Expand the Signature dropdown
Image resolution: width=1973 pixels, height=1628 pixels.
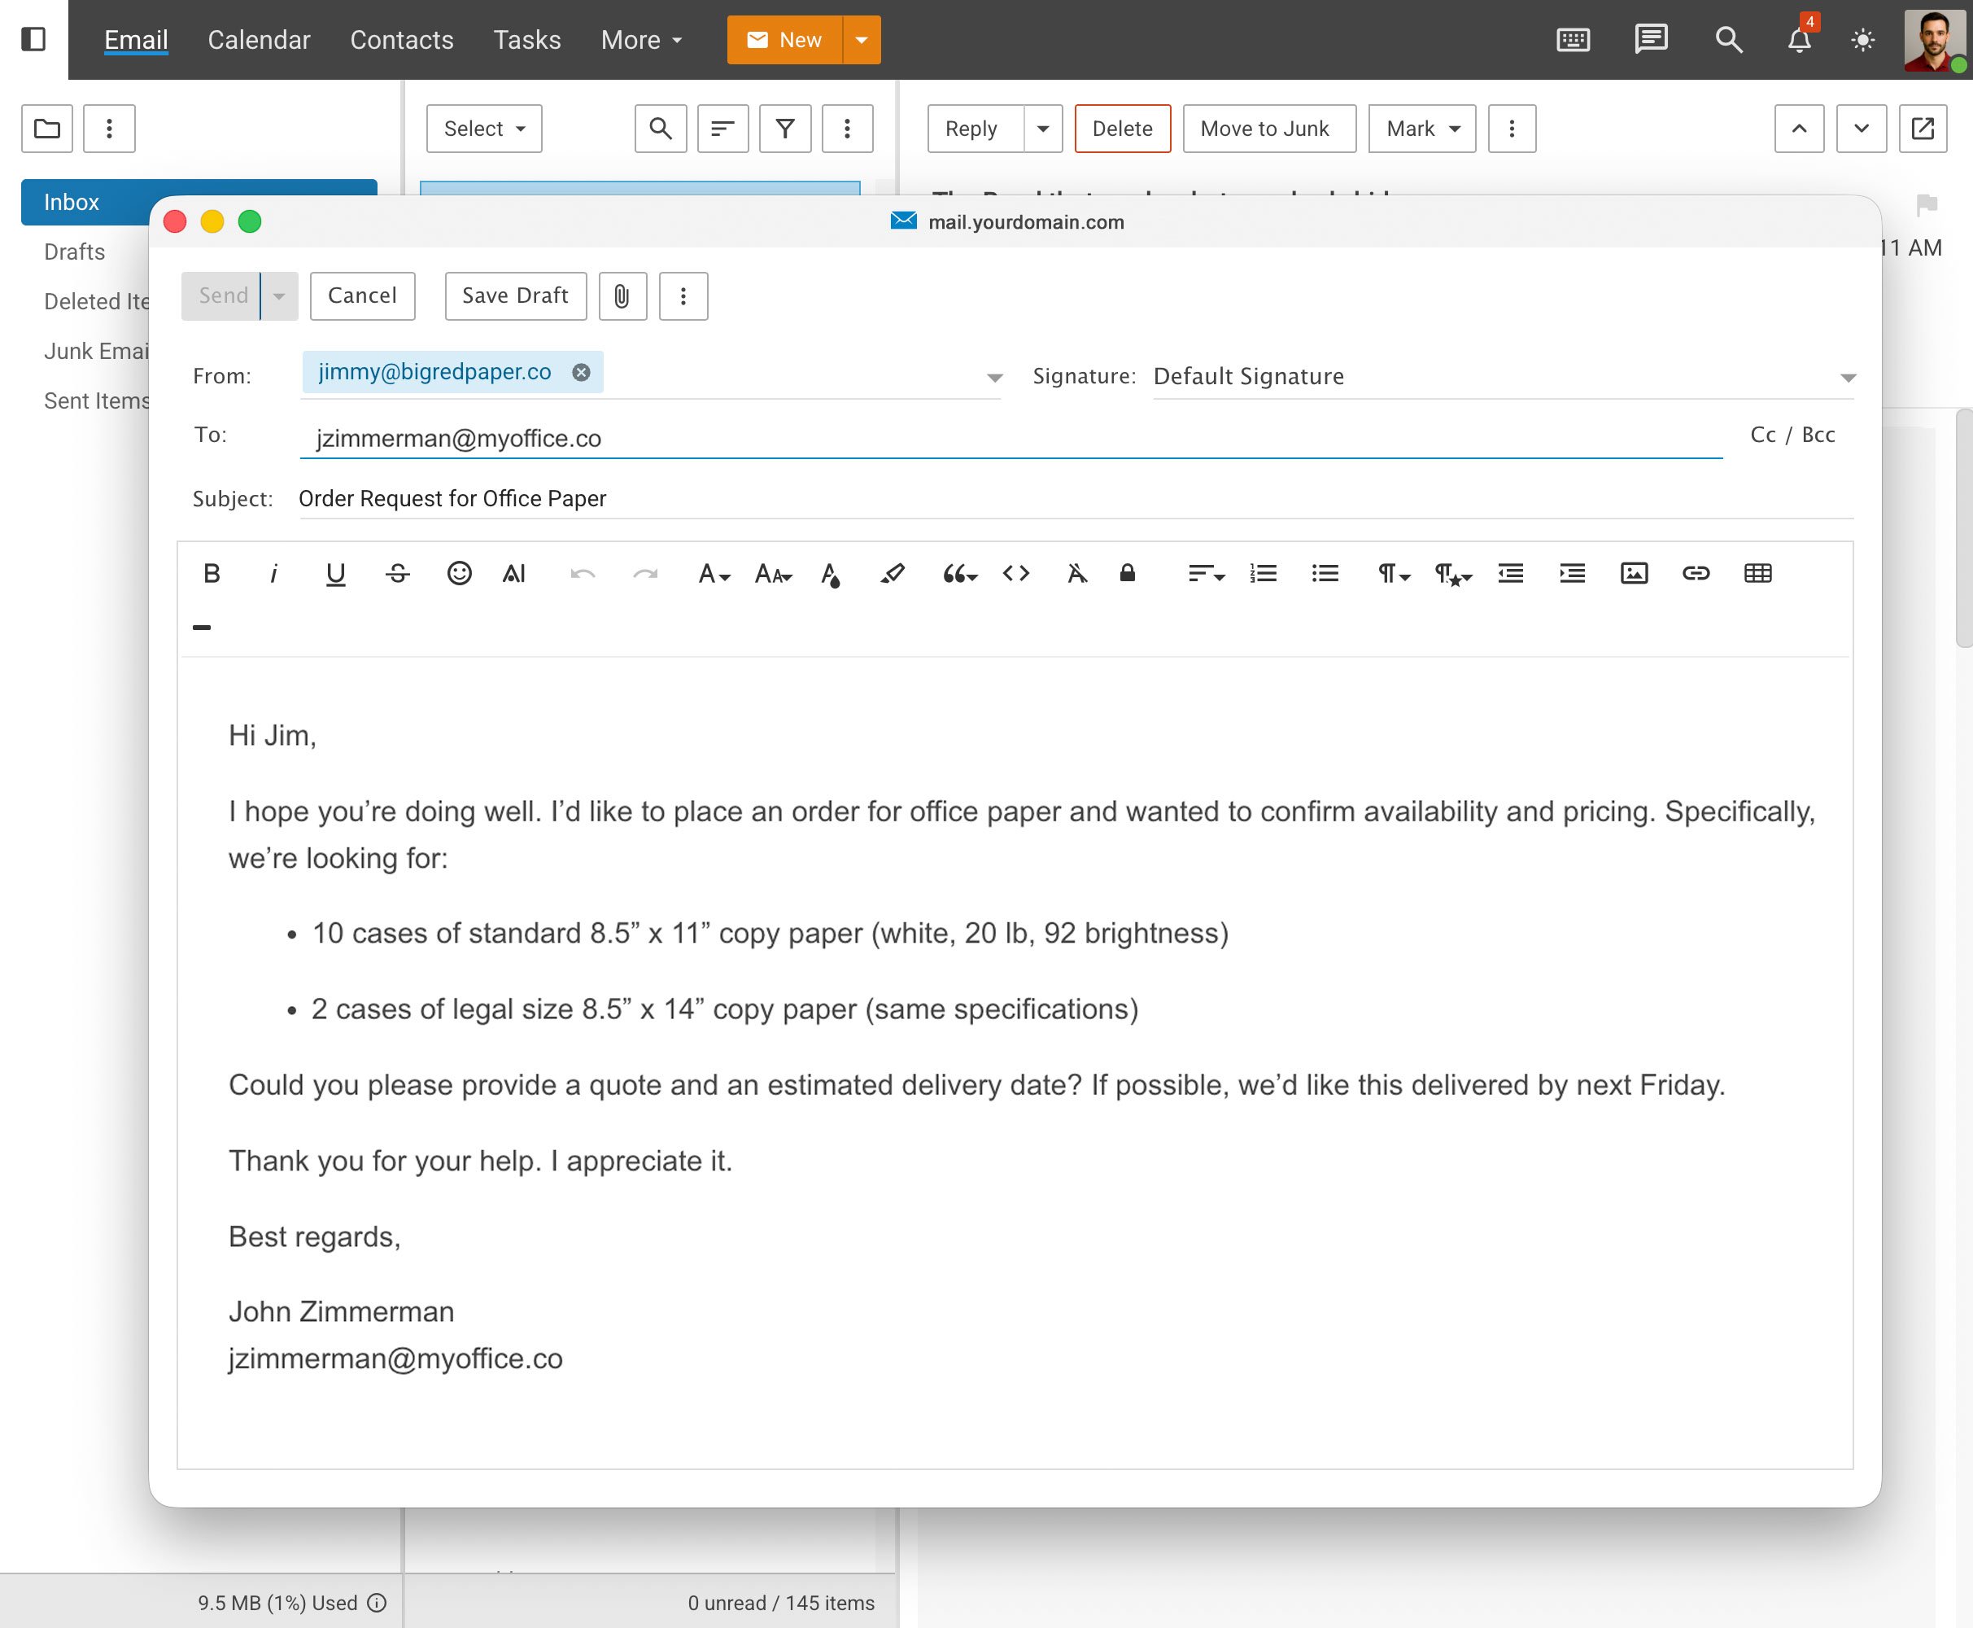(x=1846, y=377)
